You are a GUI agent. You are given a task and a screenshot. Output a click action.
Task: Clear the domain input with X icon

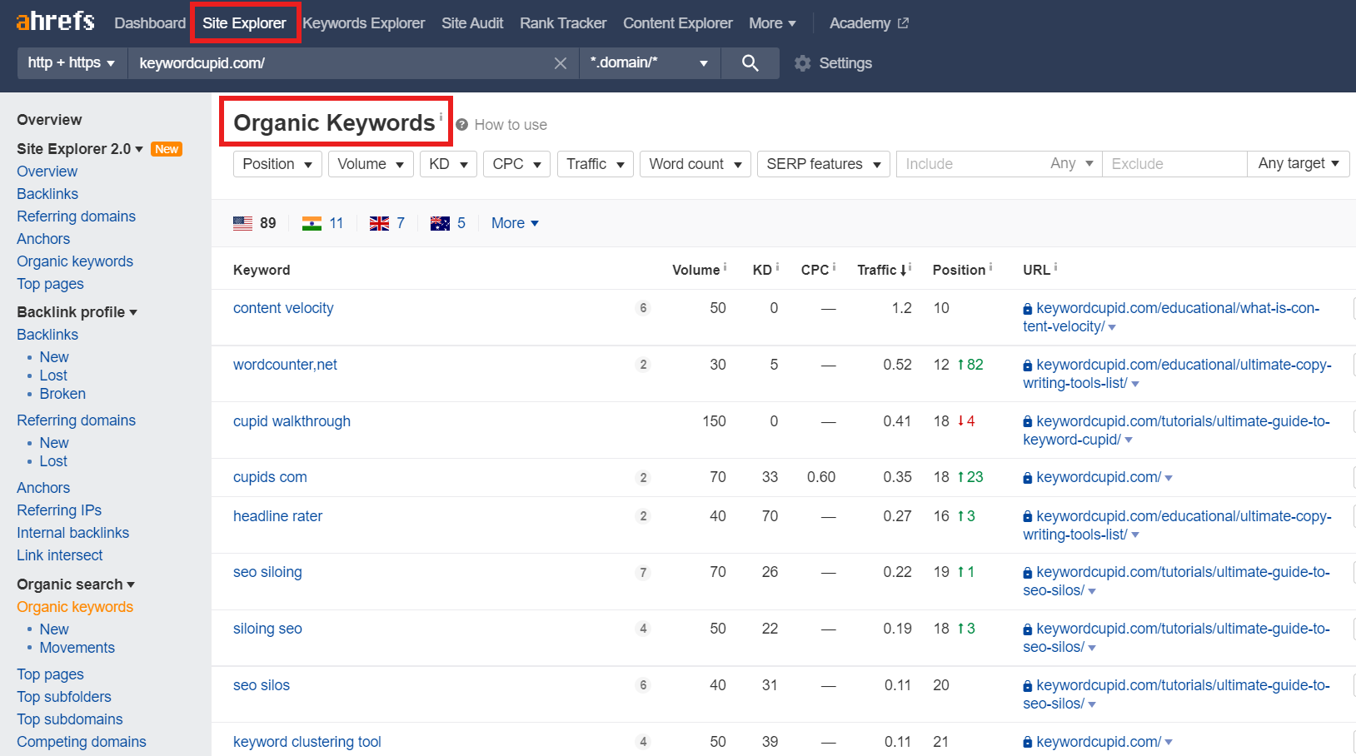(561, 63)
